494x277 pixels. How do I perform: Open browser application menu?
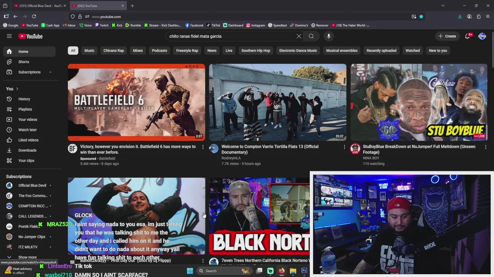(x=488, y=17)
